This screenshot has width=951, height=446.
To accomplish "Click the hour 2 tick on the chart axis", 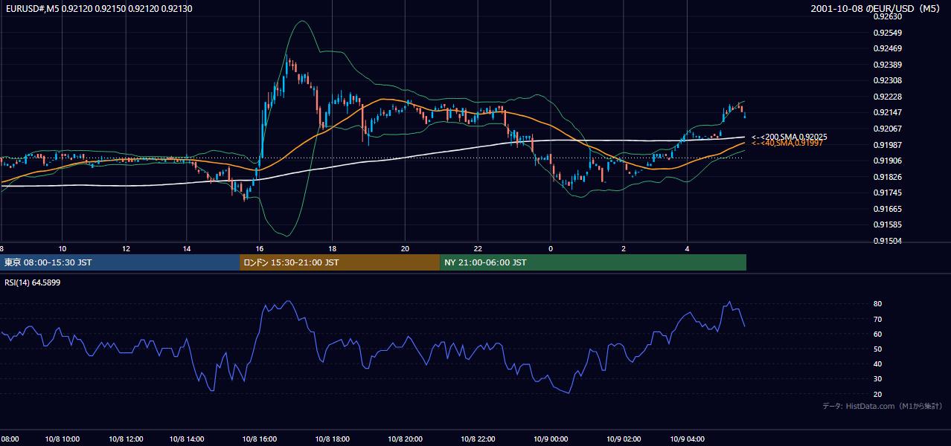I will click(x=624, y=248).
